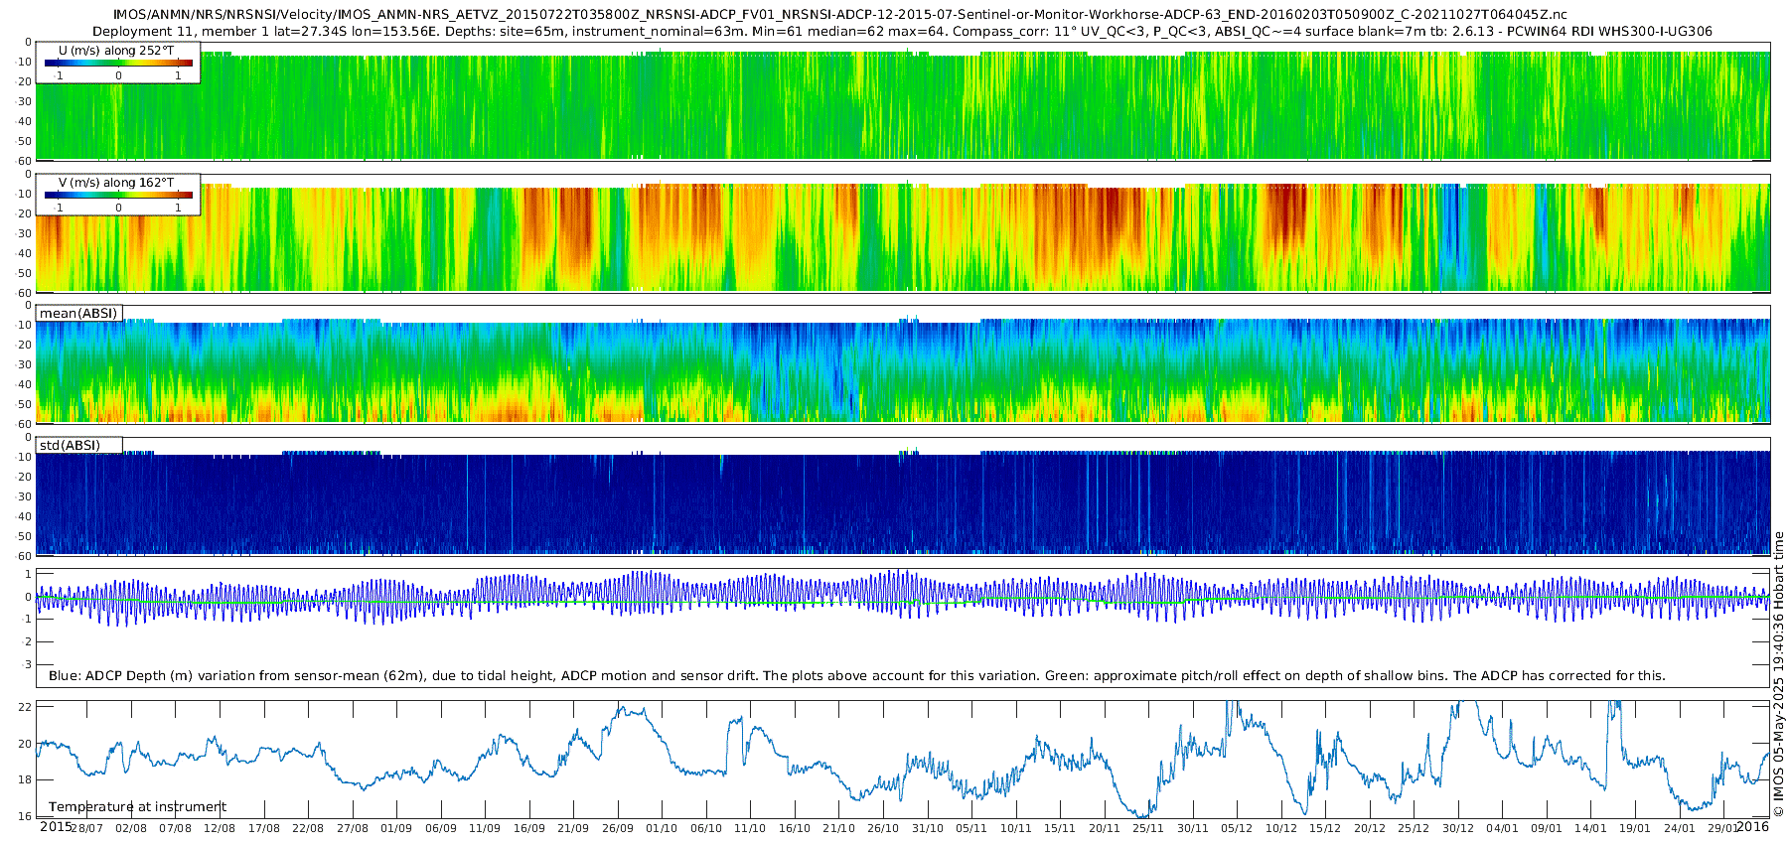Screen dimensions: 1788x844
Task: Click the U velocity colorbar legend
Action: pos(118,63)
